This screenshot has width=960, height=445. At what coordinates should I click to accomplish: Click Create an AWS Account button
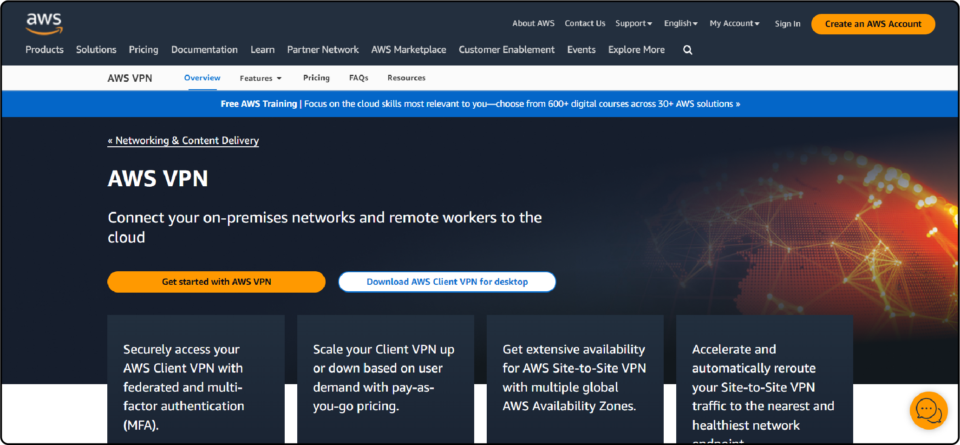point(873,24)
